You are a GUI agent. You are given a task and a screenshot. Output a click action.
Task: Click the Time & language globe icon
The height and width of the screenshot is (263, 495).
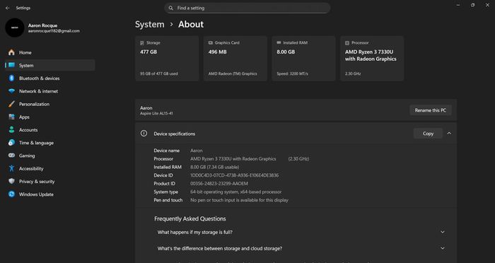12,143
